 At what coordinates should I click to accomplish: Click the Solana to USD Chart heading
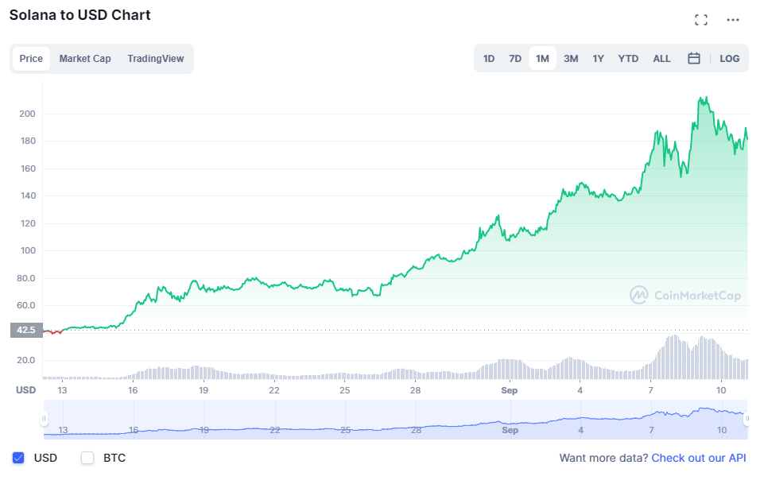pyautogui.click(x=80, y=15)
